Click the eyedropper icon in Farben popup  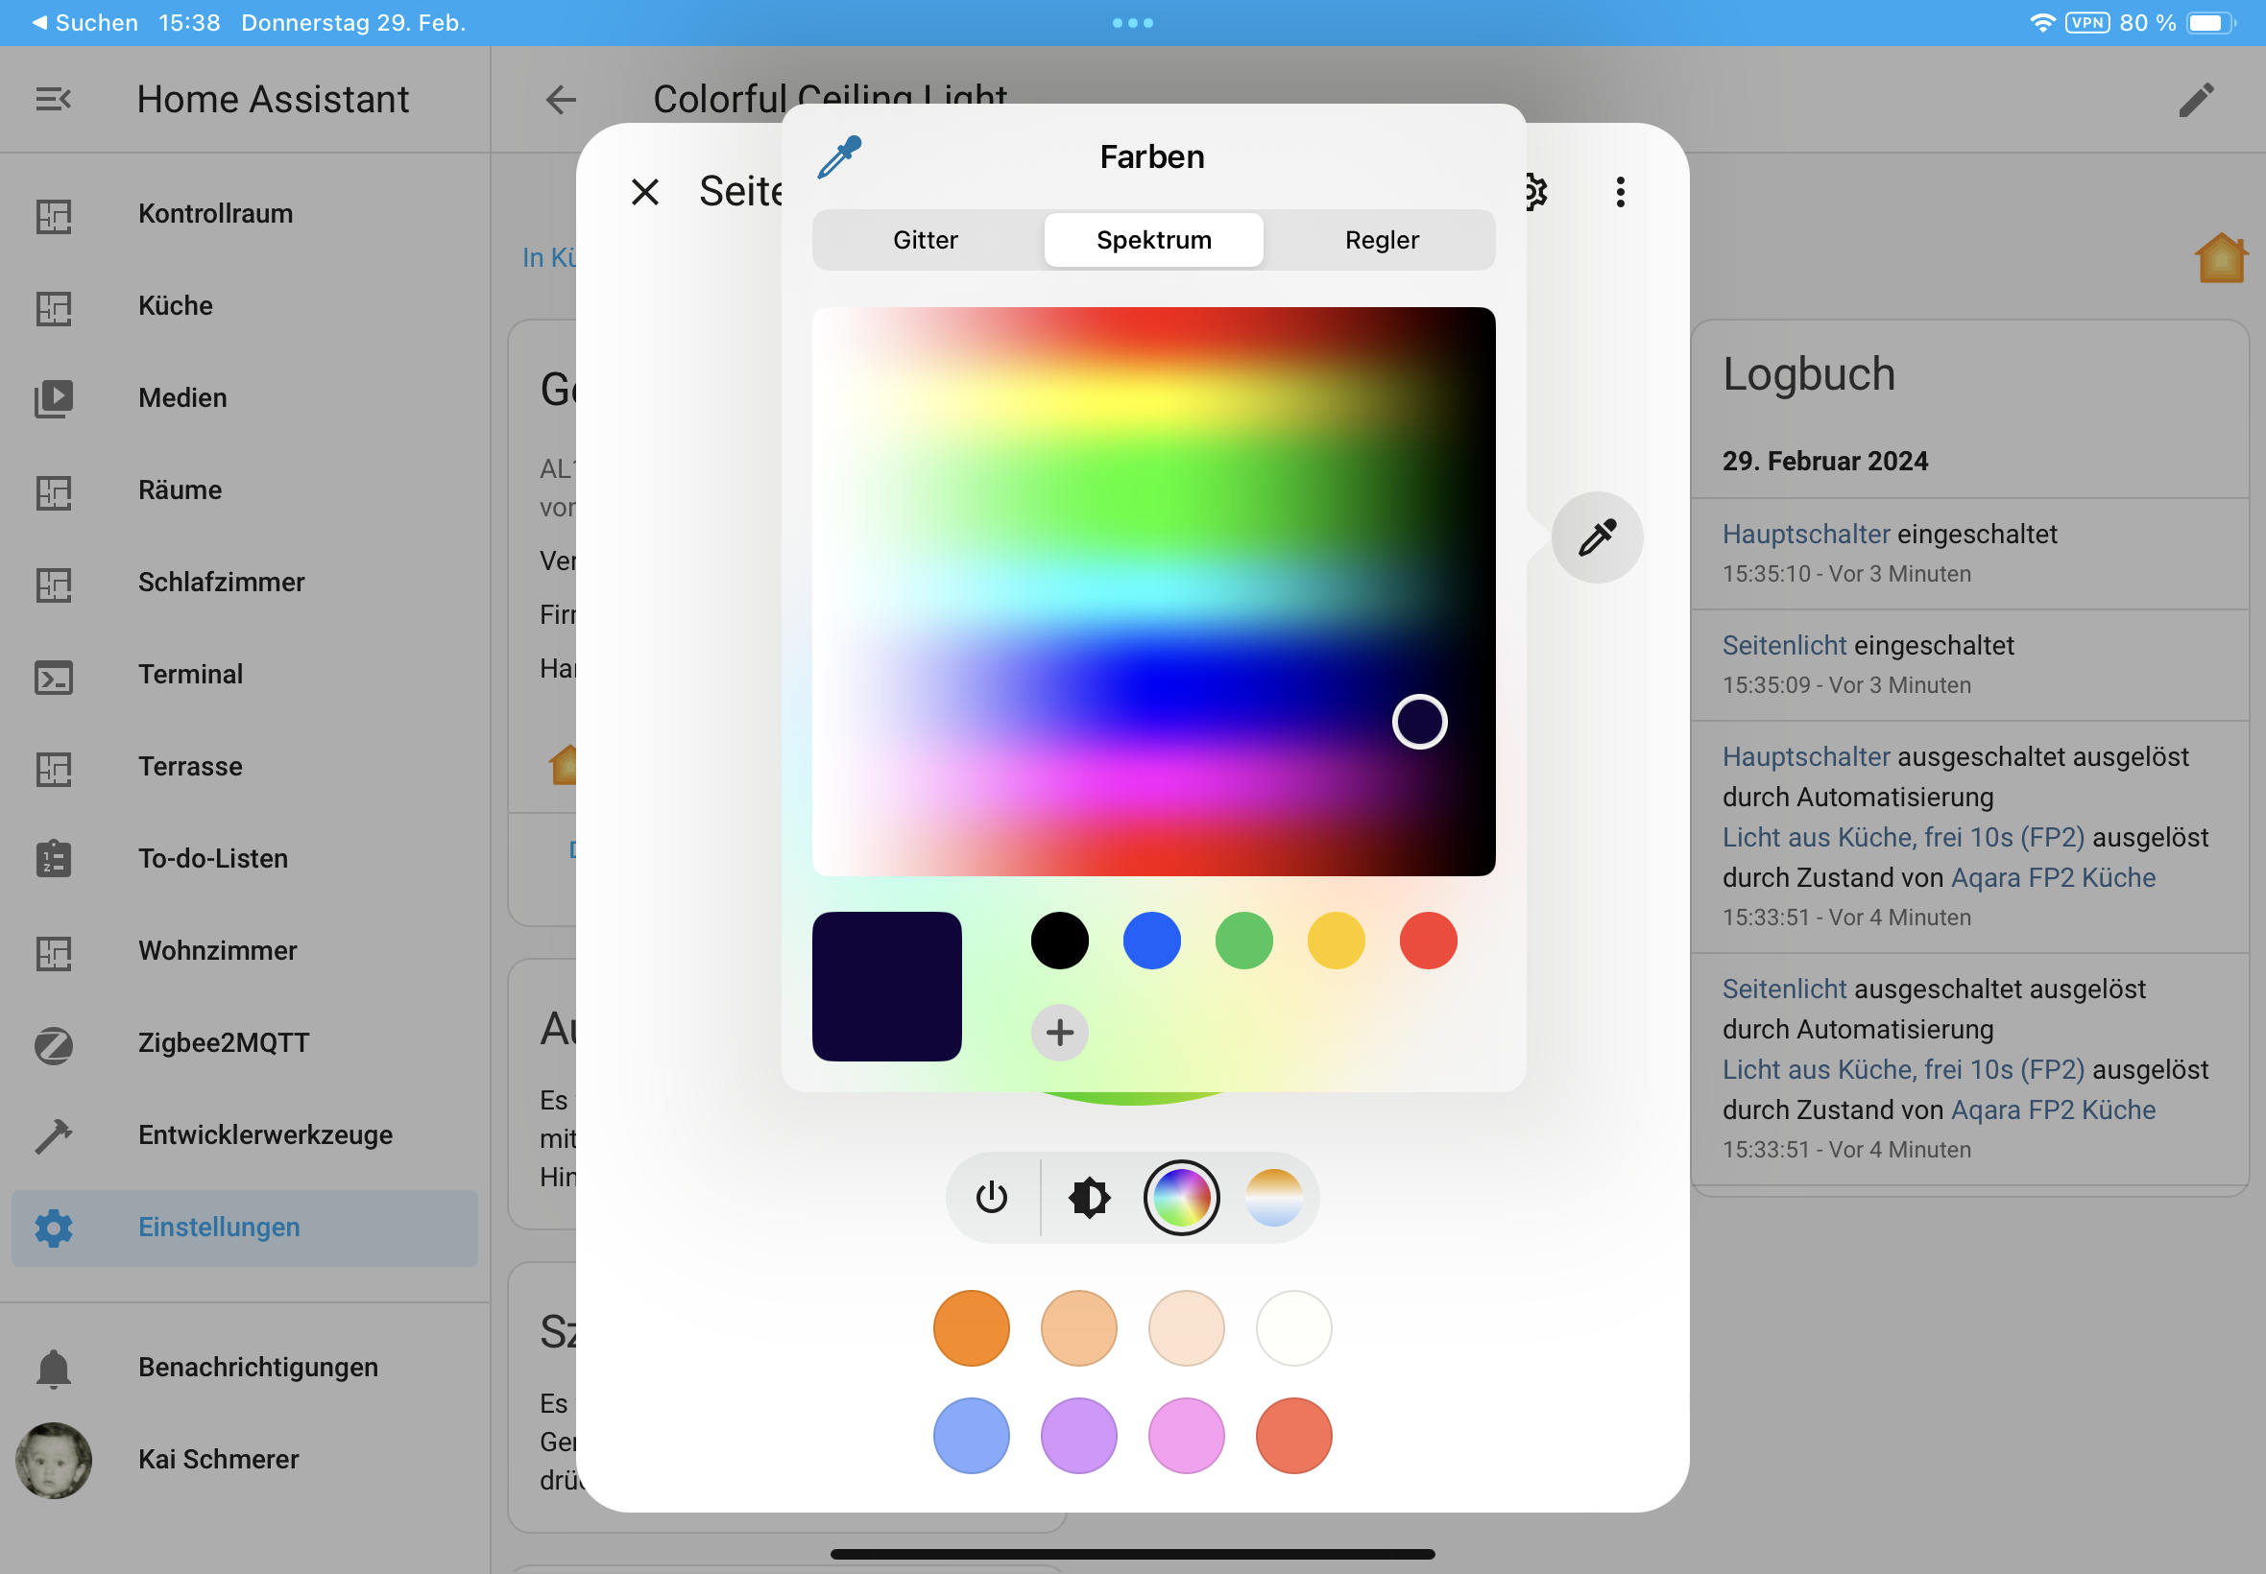click(x=839, y=157)
